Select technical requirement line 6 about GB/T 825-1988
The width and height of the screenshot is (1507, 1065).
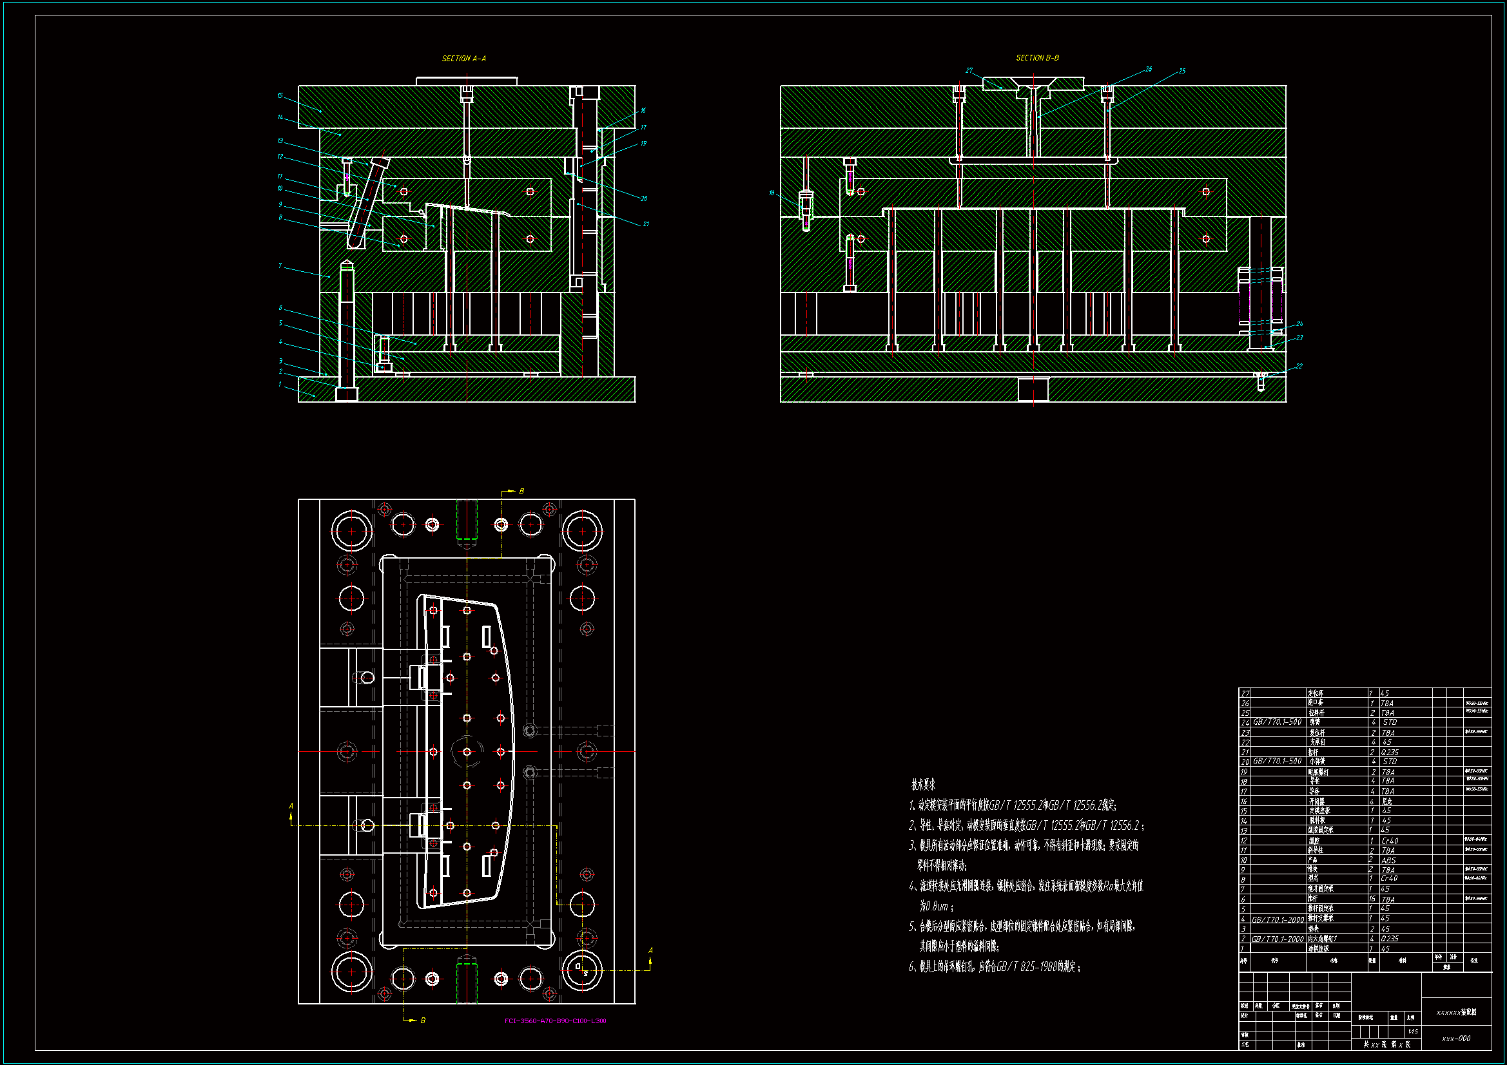[x=994, y=966]
